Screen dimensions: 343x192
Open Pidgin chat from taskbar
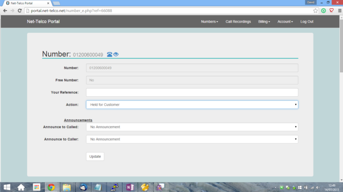click(x=160, y=187)
